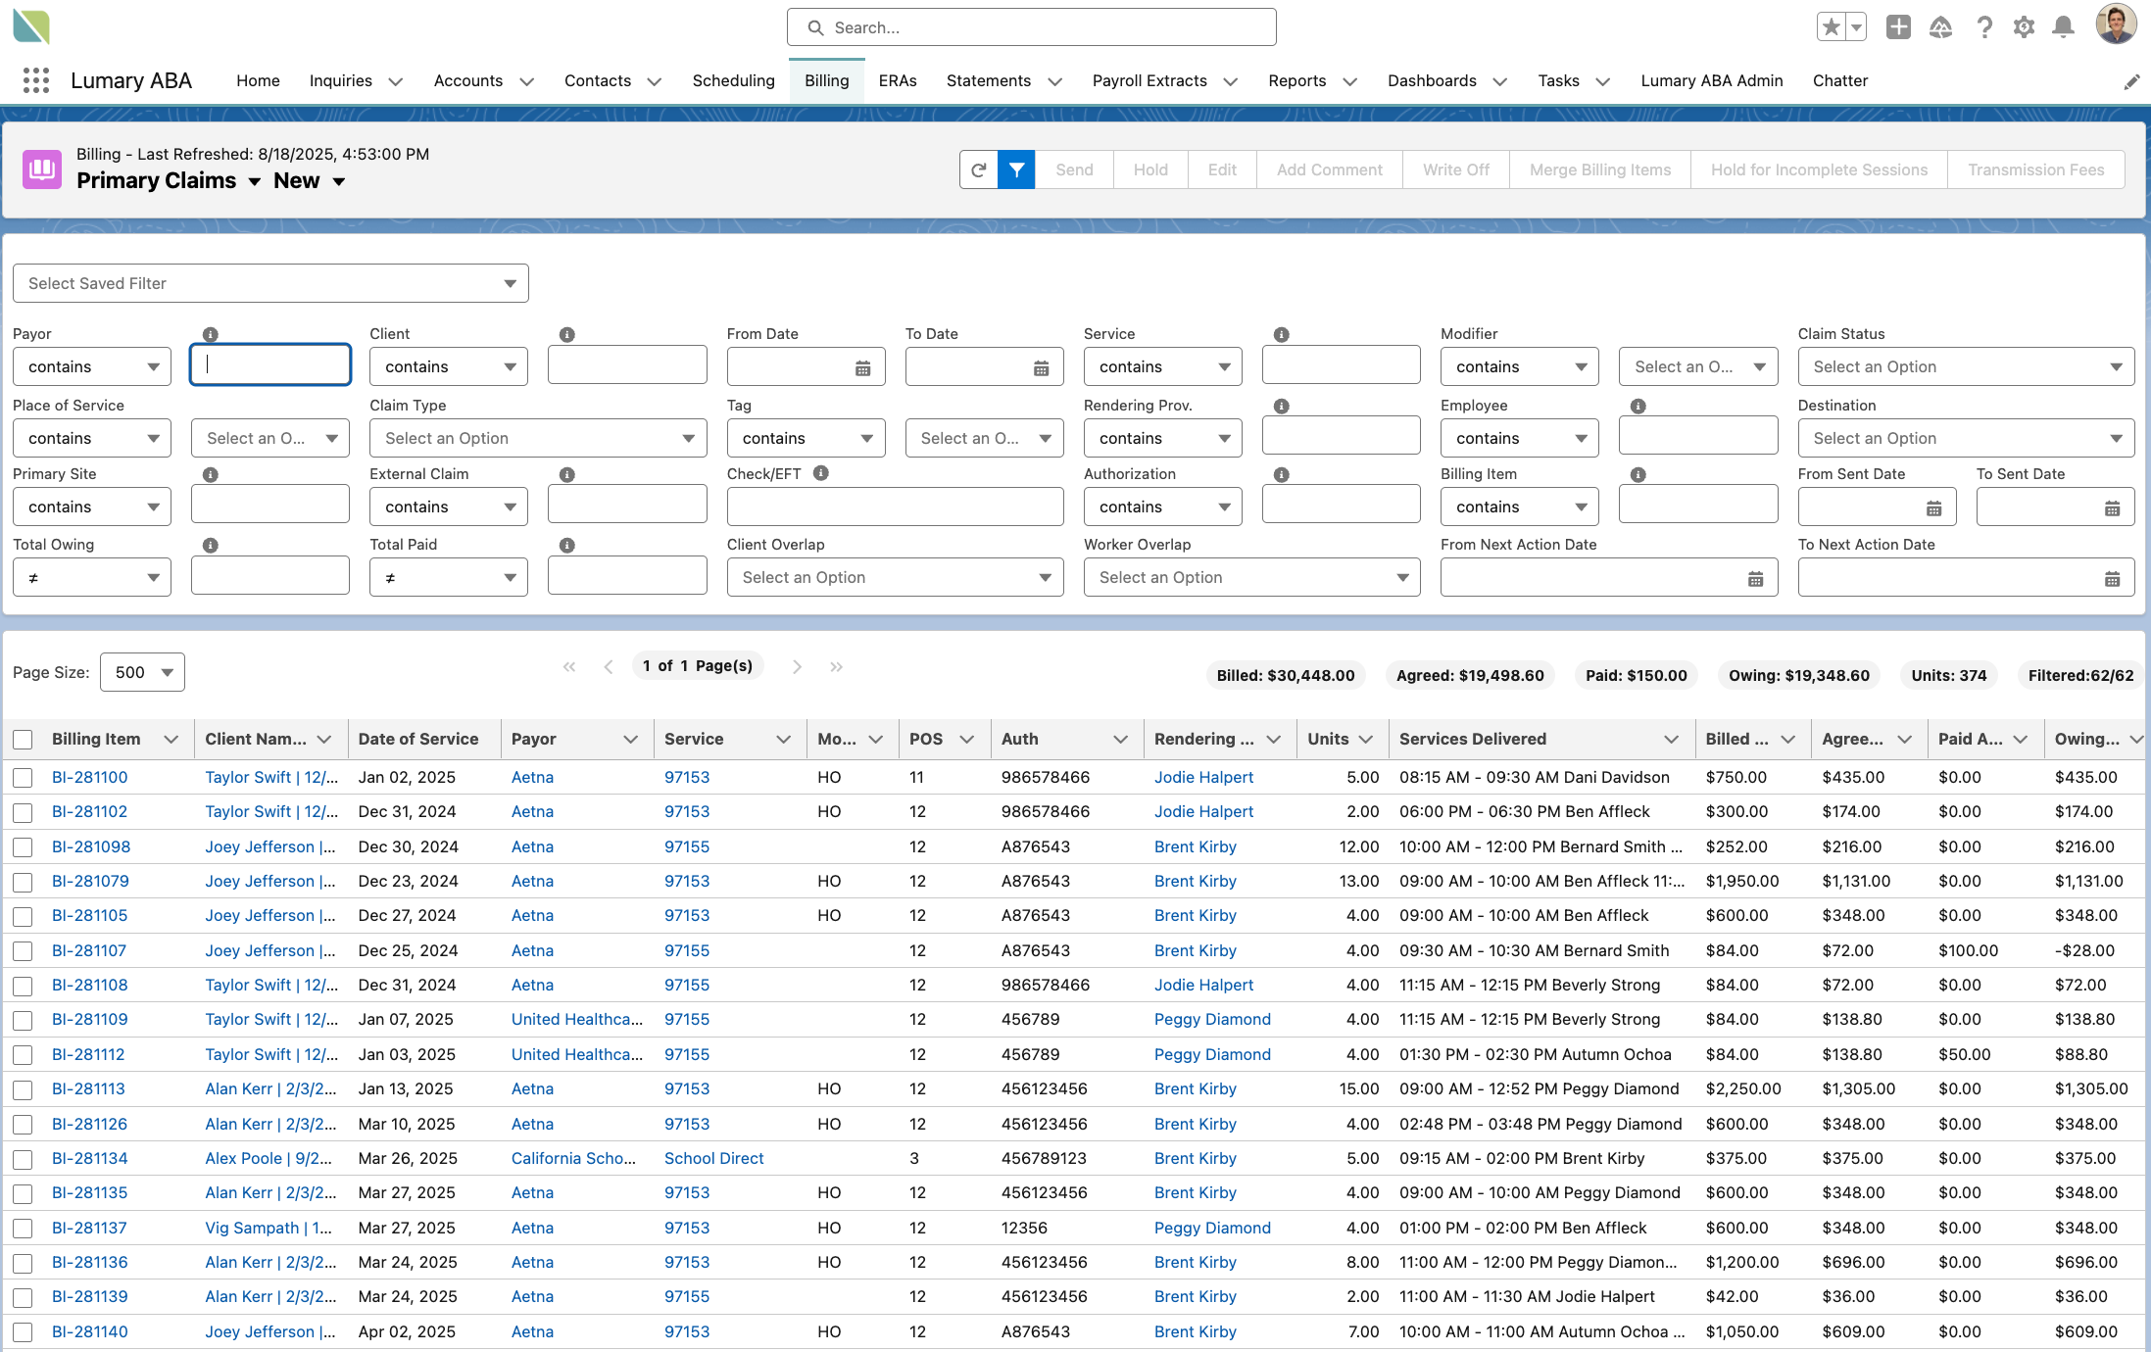Open the Select Saved Filter dropdown
Image resolution: width=2151 pixels, height=1352 pixels.
(270, 283)
